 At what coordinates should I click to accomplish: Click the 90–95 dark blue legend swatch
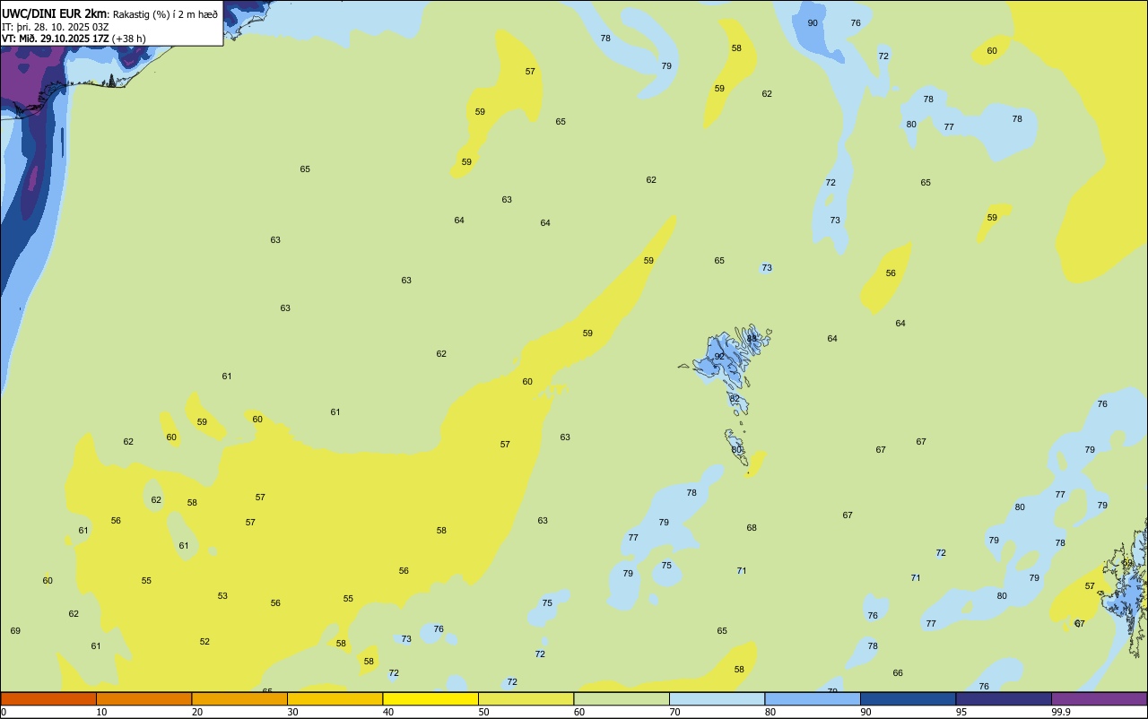pos(908,698)
